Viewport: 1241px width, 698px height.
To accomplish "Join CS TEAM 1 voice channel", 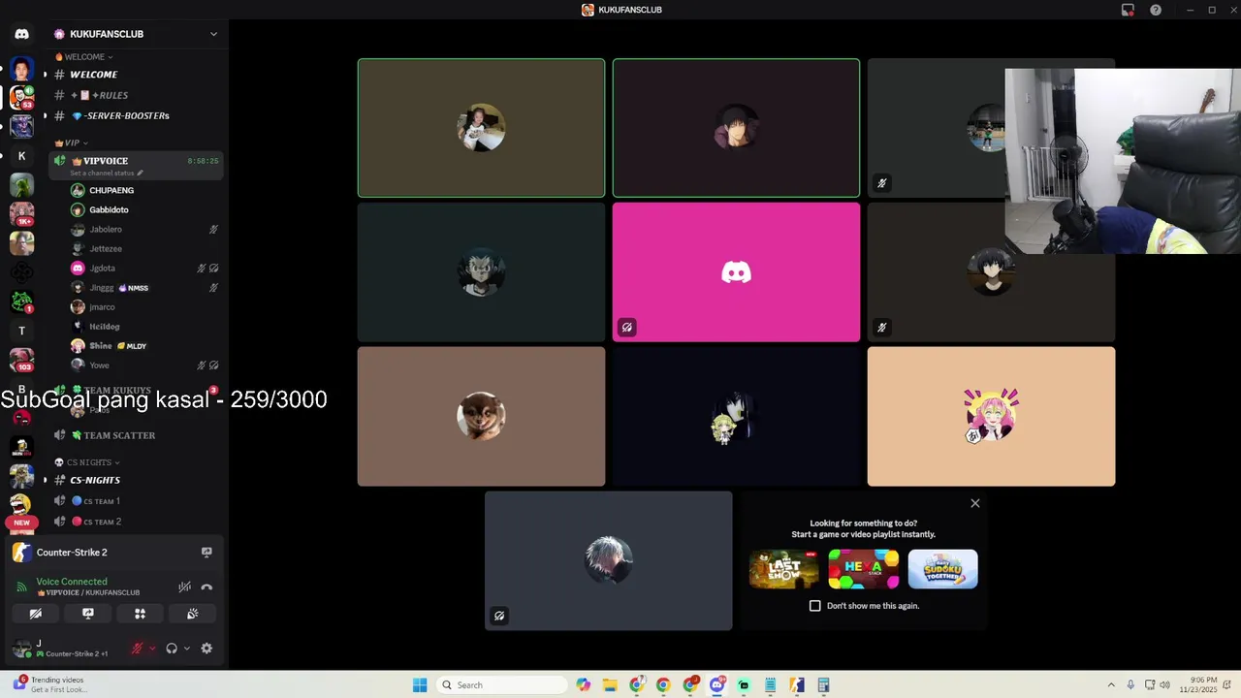I will tap(136, 501).
